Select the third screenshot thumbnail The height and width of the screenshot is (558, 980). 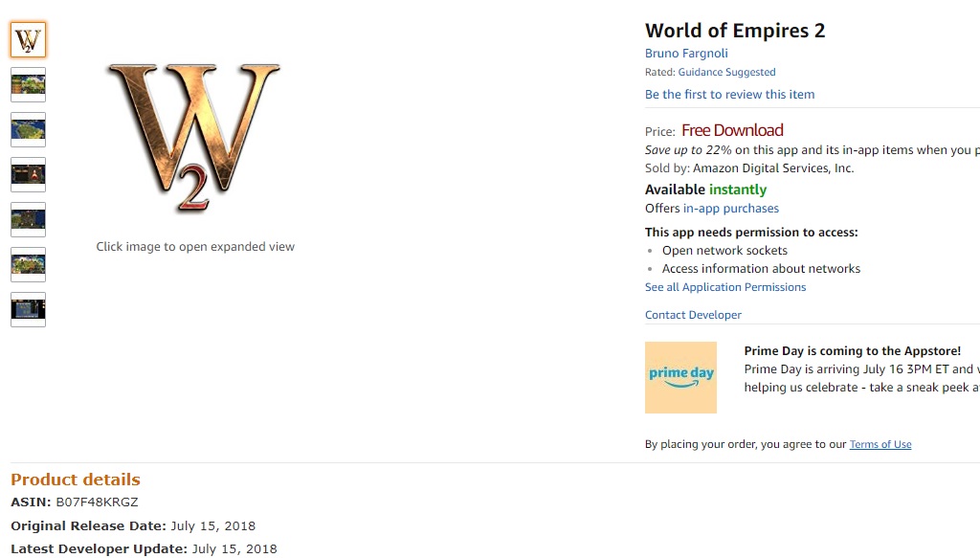(28, 130)
